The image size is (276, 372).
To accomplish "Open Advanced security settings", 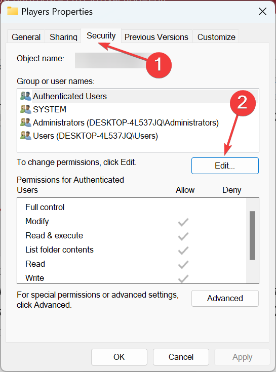I will click(225, 298).
